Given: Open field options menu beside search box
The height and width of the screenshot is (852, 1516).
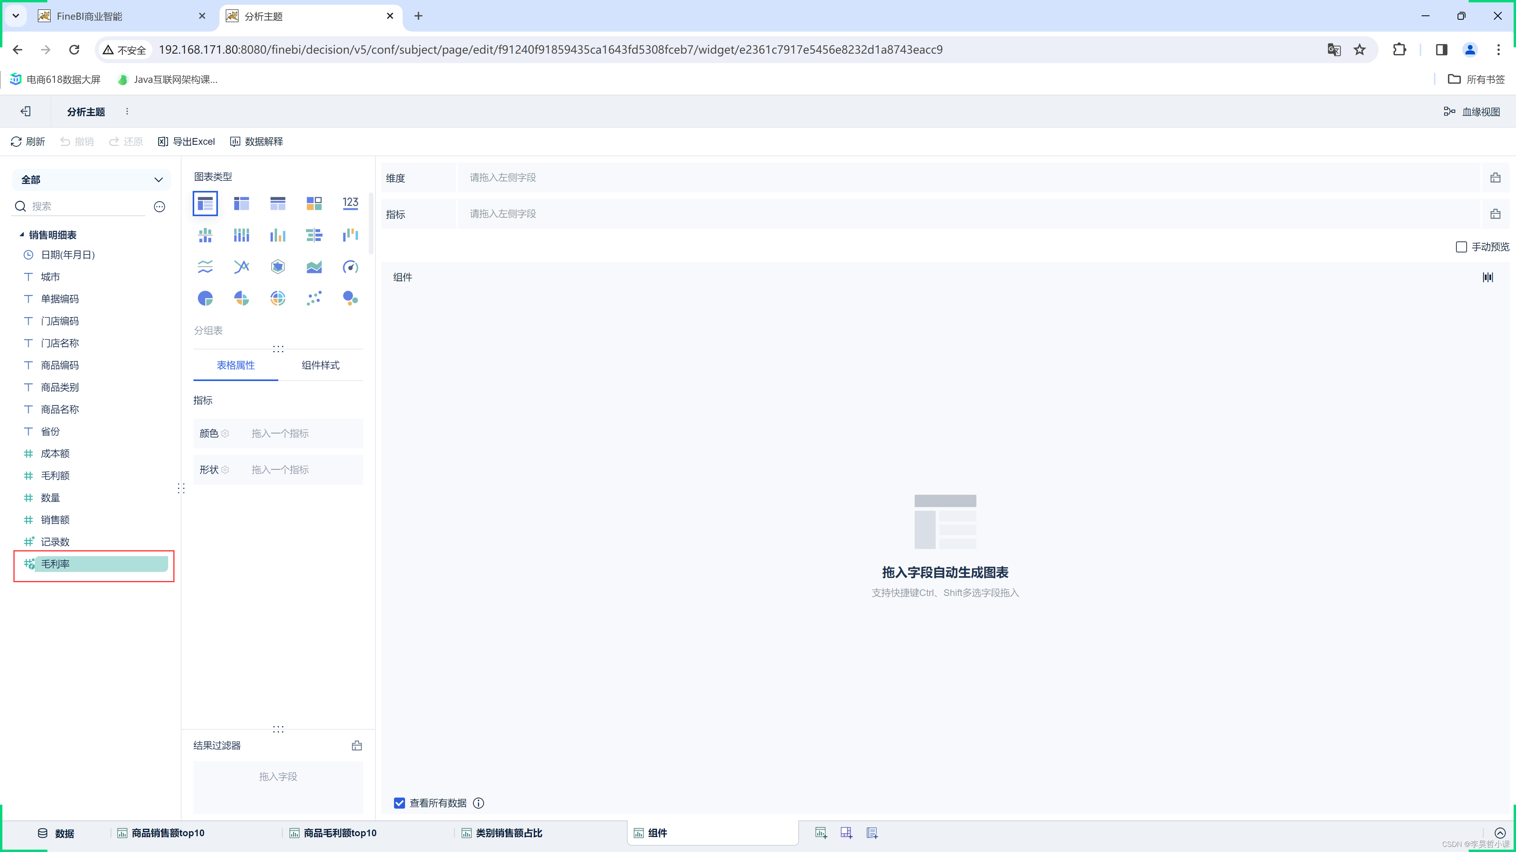Looking at the screenshot, I should (159, 206).
